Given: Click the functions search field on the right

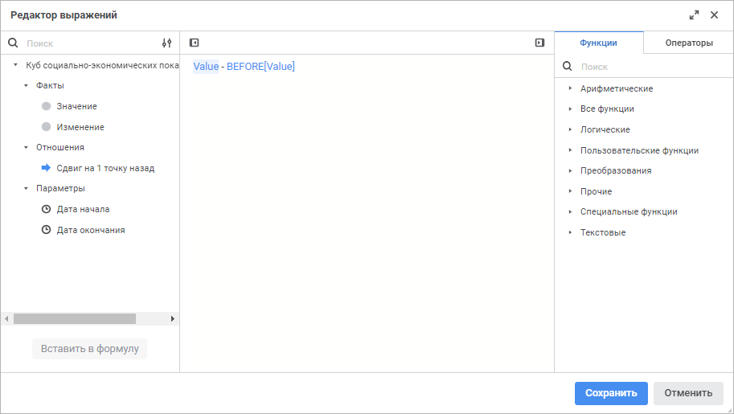Looking at the screenshot, I should [x=643, y=68].
